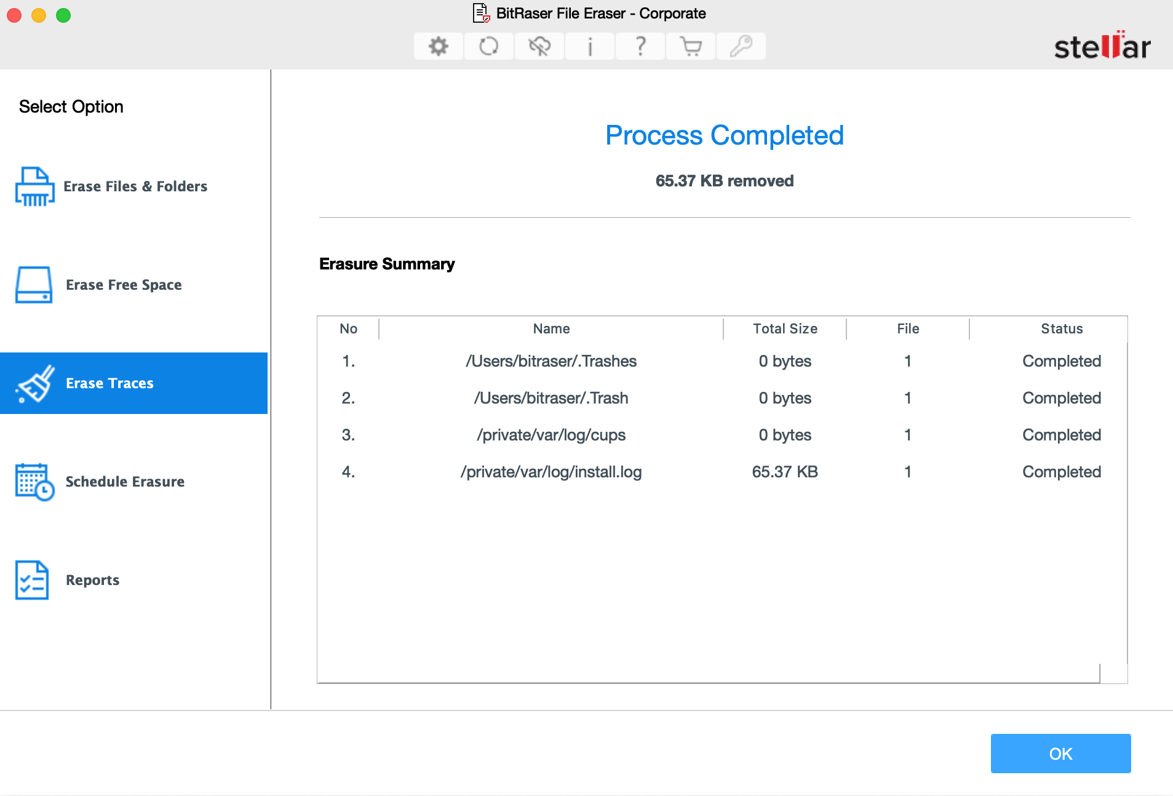Click row number 2. cell
Image resolution: width=1173 pixels, height=796 pixels.
coord(348,398)
